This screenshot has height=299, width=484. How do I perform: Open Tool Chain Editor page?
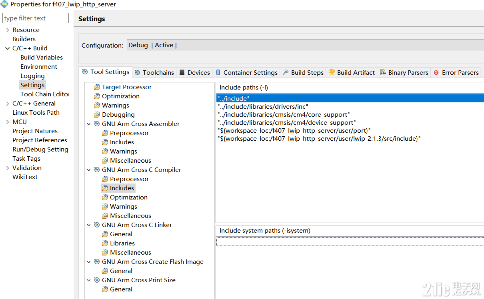pos(45,94)
